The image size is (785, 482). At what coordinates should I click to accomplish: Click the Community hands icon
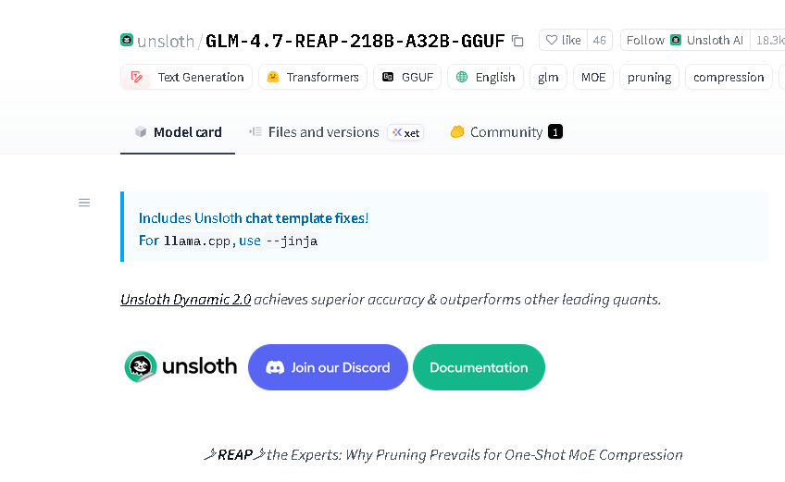click(x=457, y=131)
